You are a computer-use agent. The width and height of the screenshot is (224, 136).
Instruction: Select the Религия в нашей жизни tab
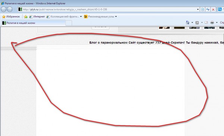click(34, 23)
